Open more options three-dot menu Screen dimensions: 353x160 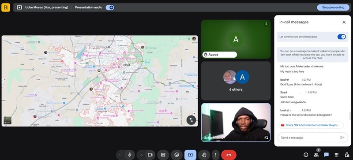click(216, 155)
